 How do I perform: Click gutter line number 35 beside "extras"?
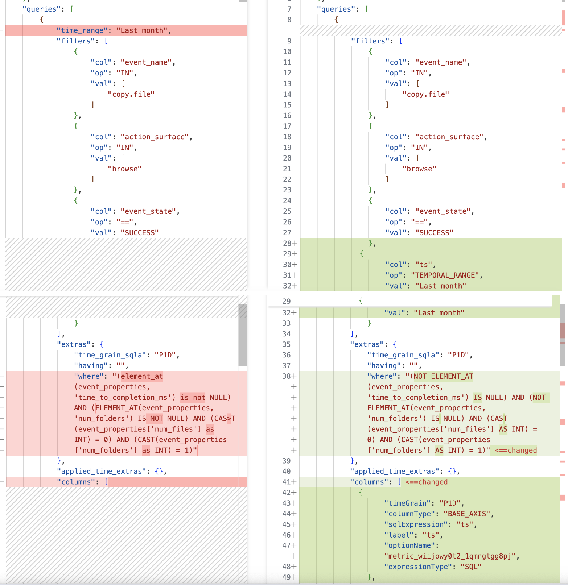pyautogui.click(x=287, y=344)
